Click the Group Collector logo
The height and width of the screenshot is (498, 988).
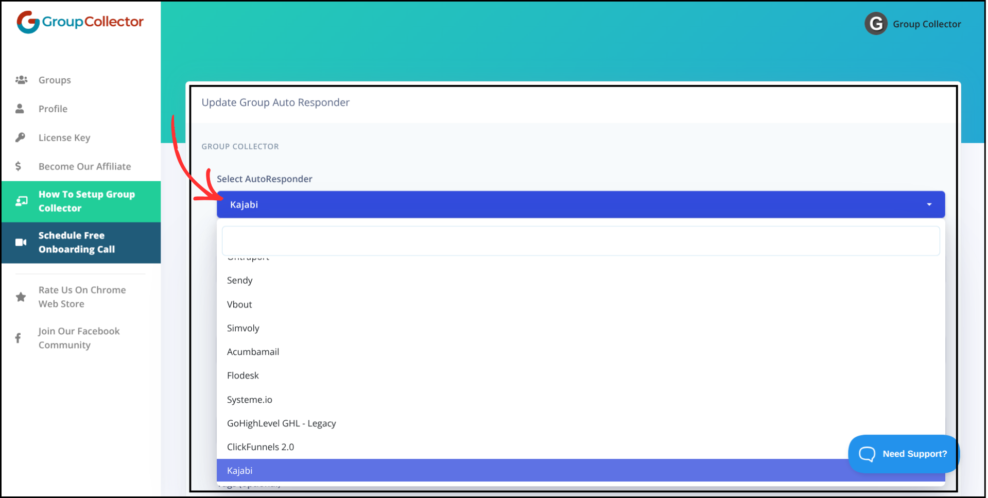[79, 22]
